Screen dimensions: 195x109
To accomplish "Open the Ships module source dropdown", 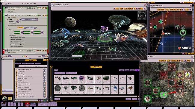I will pyautogui.click(x=33, y=66).
